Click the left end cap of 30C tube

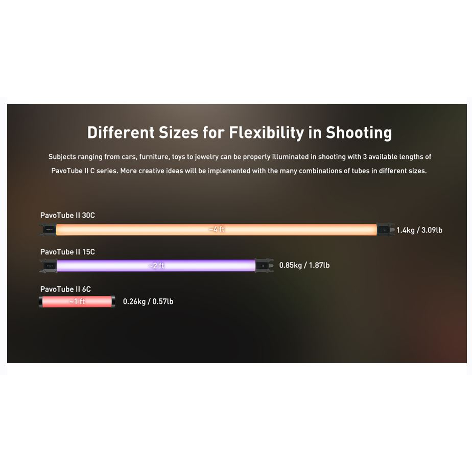click(48, 230)
